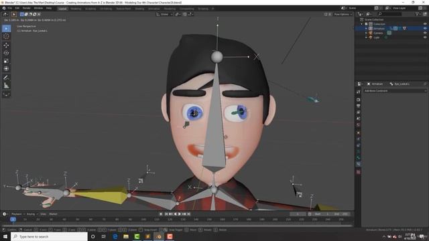Choose the Move tool
Image resolution: width=429 pixels, height=241 pixels.
6,45
